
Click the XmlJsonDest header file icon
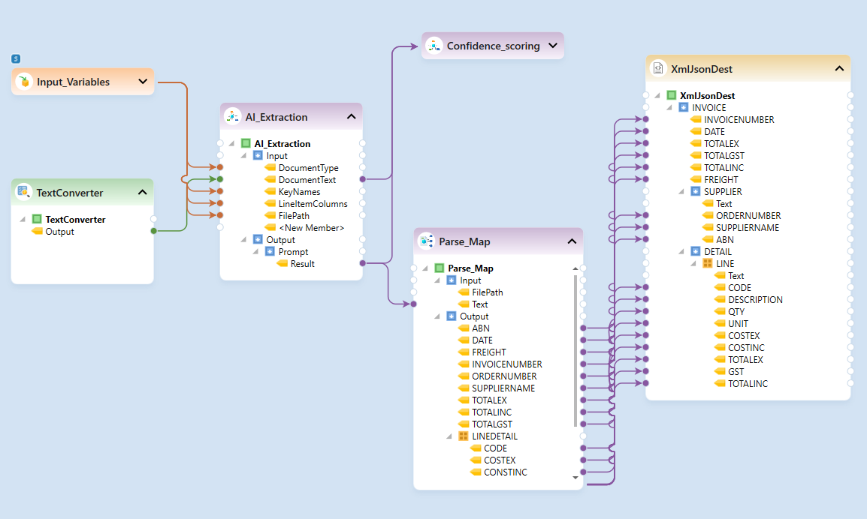(x=658, y=68)
